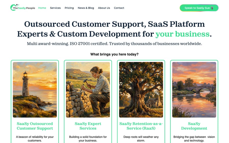Go to the Pricing page
229x143 pixels.
pos(69,8)
